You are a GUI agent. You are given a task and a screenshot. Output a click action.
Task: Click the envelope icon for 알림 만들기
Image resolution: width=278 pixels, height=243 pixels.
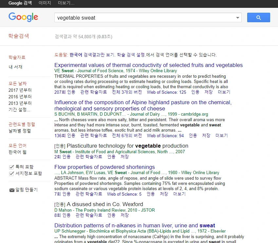click(x=12, y=190)
